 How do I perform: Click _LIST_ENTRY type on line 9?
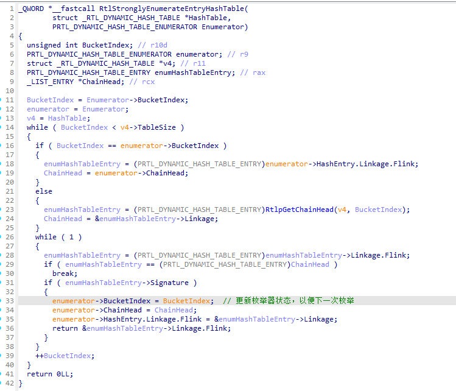51,82
